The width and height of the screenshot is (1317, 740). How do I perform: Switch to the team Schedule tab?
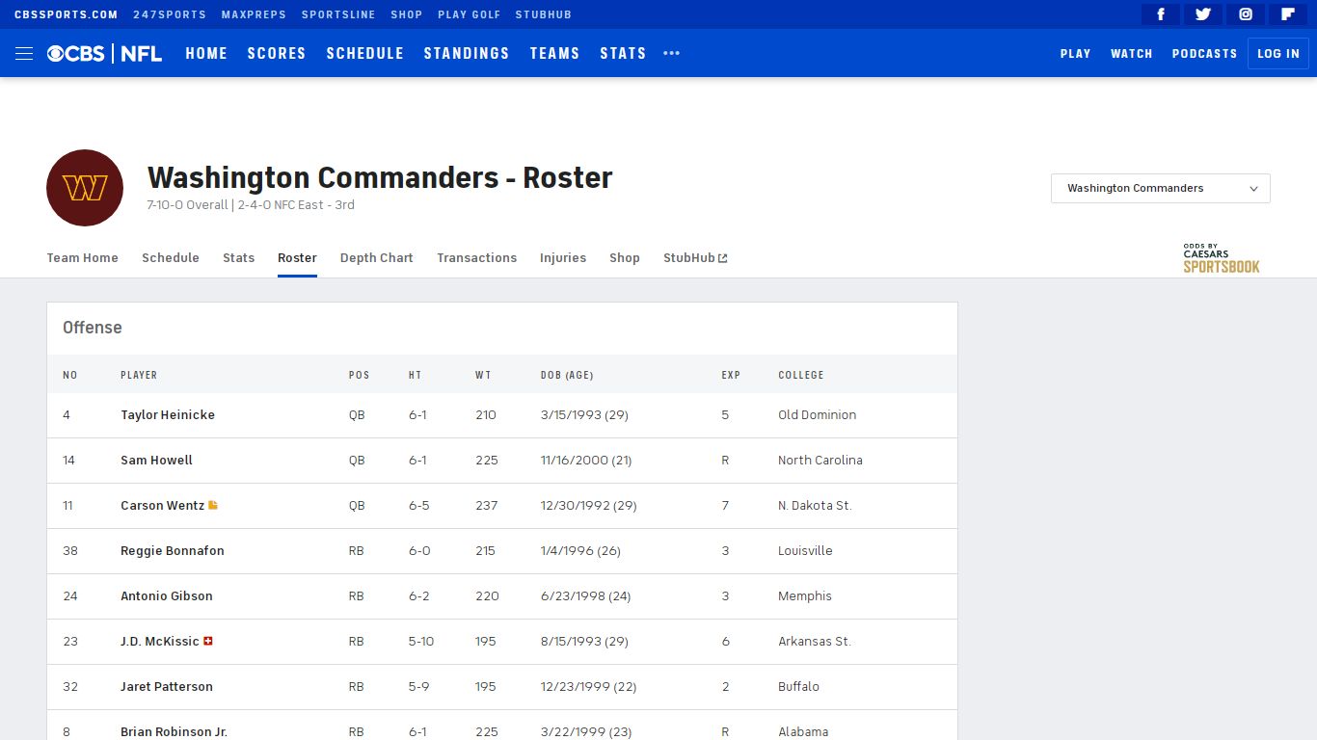coord(171,258)
